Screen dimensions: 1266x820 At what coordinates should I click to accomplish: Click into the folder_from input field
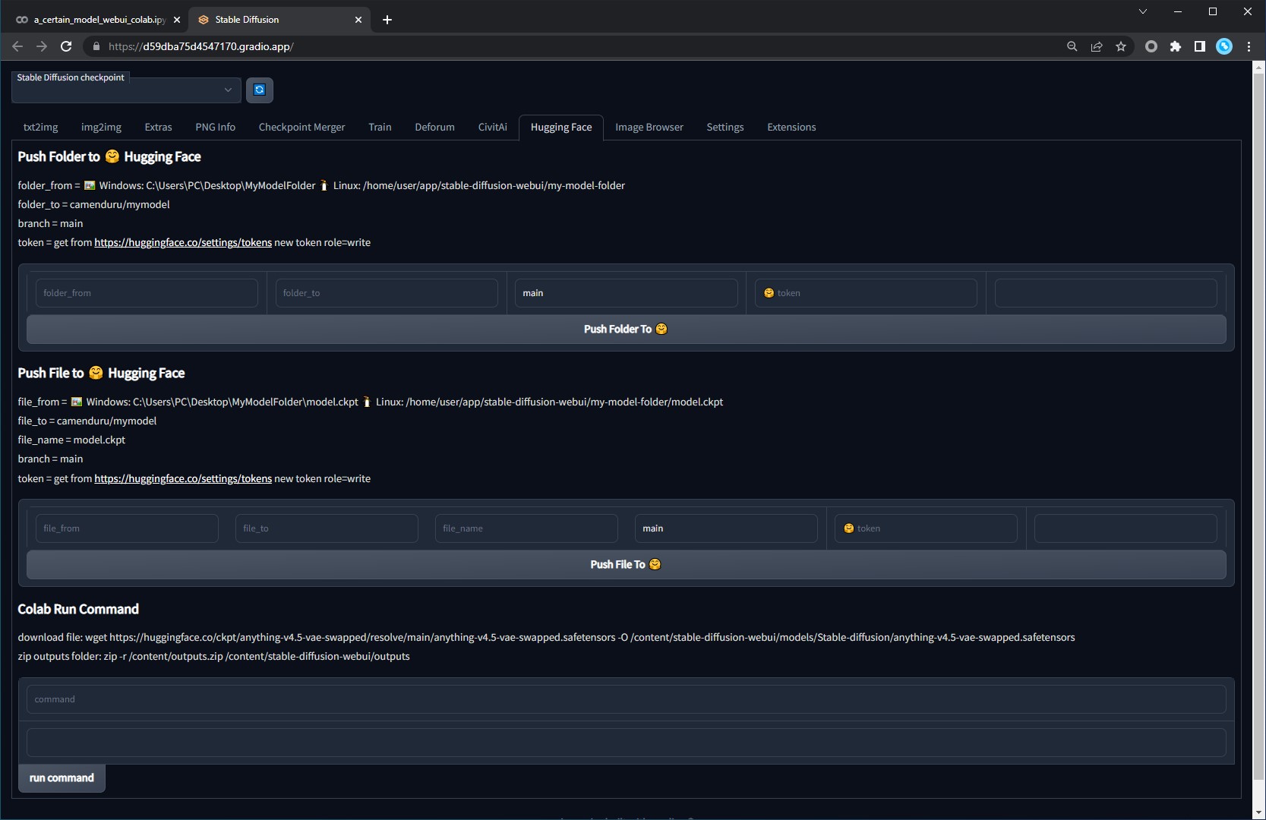(x=147, y=293)
